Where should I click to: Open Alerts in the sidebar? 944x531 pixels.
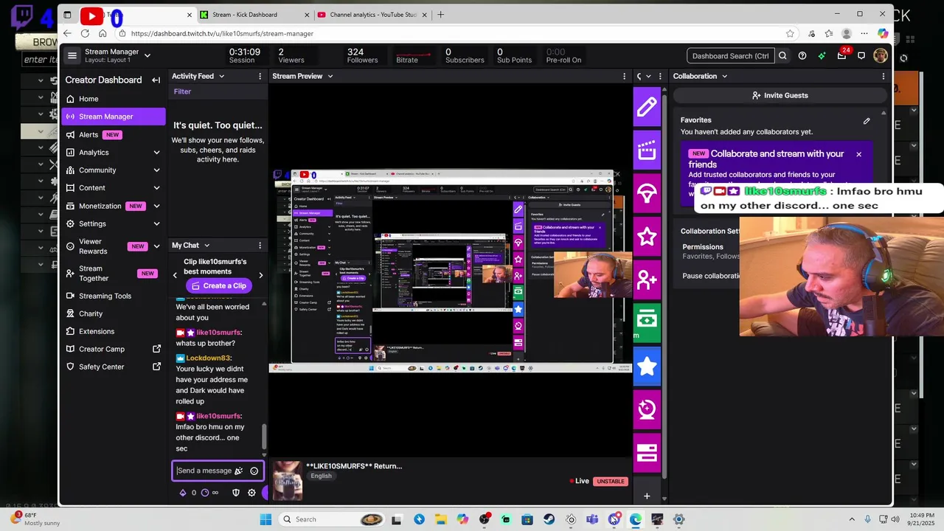click(114, 134)
